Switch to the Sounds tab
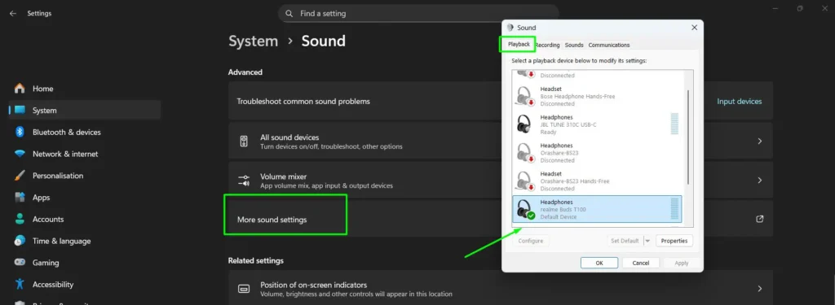Screen dimensions: 835x305 pos(574,46)
